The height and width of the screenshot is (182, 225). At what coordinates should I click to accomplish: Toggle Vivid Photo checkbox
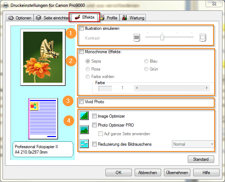click(82, 102)
